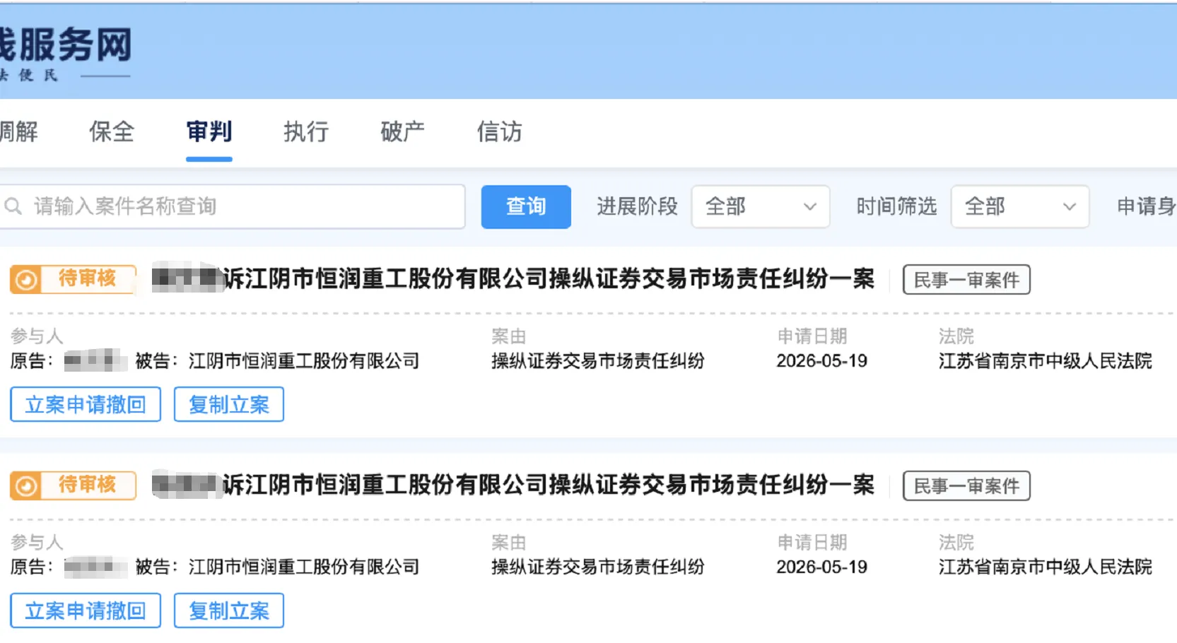Expand the 时间筛选 dropdown
Viewport: 1177px width, 643px height.
click(1020, 206)
